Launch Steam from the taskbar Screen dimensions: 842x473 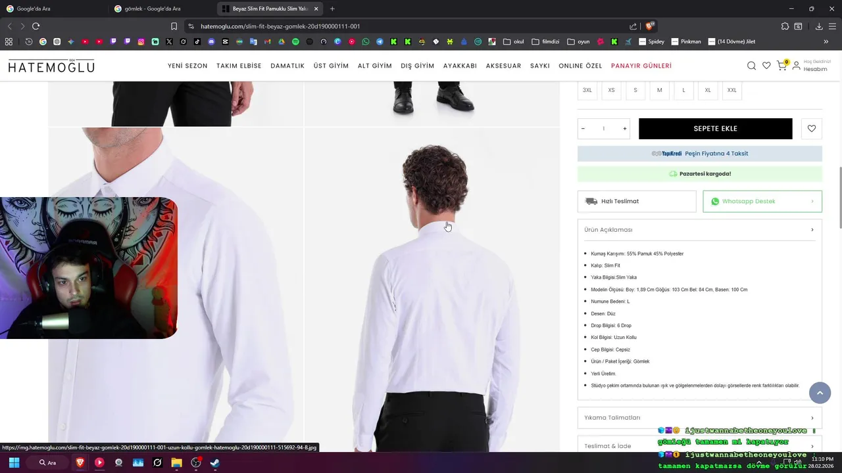(214, 462)
